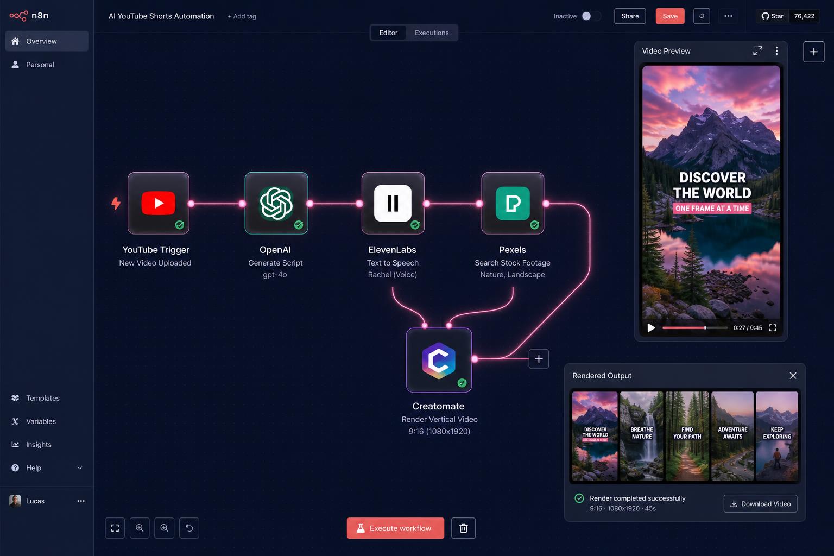
Task: Open the Personal menu item
Action: point(47,65)
